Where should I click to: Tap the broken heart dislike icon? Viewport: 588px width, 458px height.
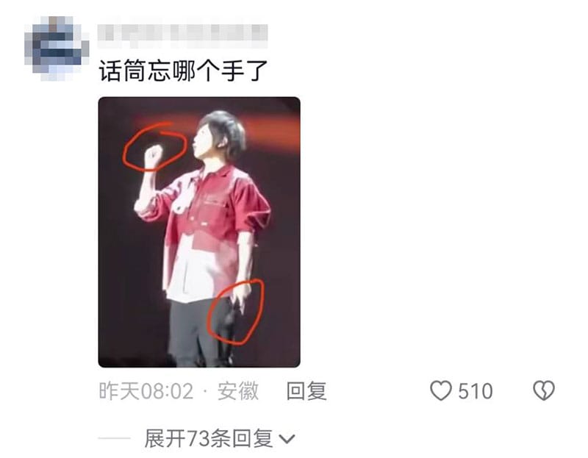544,390
